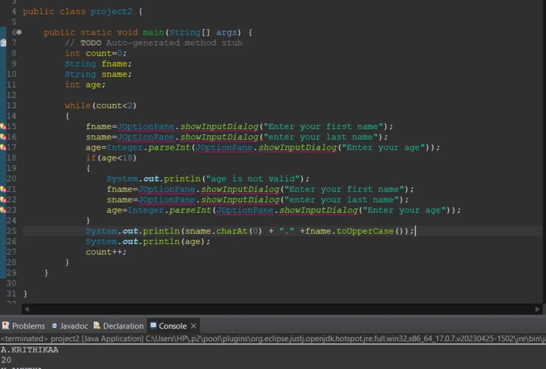Click the class name project2 on line 4
The image size is (546, 369).
pos(111,11)
